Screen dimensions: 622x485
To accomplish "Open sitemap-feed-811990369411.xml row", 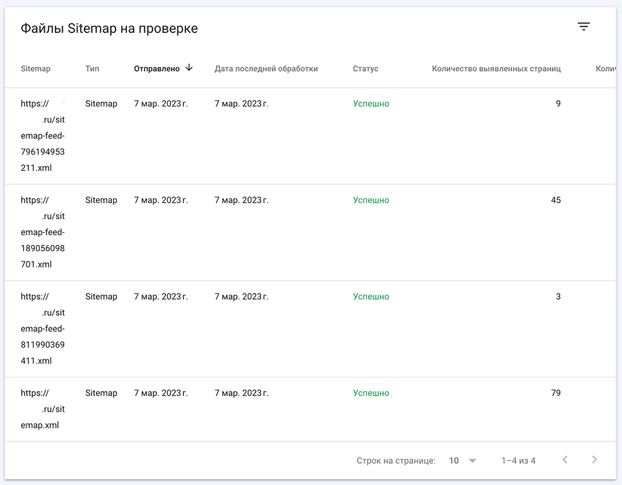I will point(42,328).
